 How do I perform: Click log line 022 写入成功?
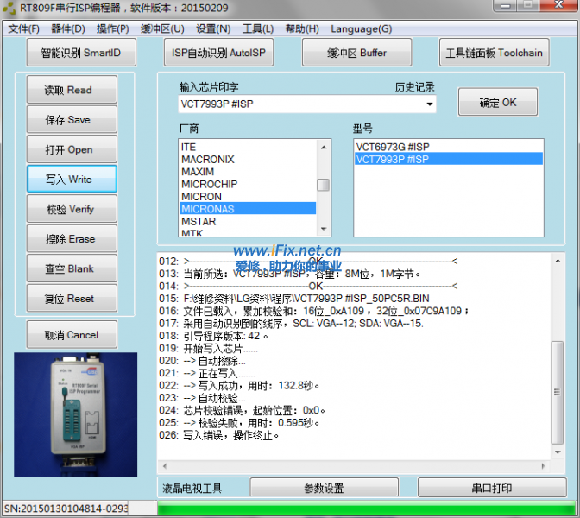click(x=239, y=386)
